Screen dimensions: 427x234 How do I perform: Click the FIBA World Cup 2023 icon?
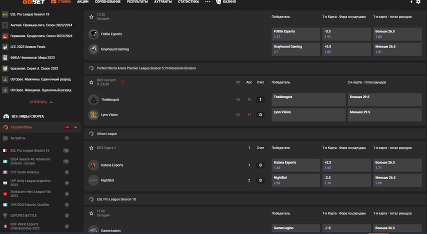[x=5, y=58]
